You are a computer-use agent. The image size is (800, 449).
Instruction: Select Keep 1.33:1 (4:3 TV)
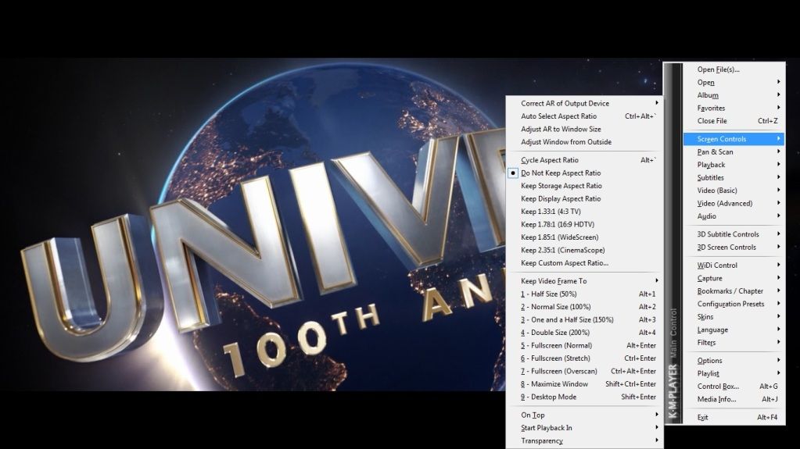point(584,212)
